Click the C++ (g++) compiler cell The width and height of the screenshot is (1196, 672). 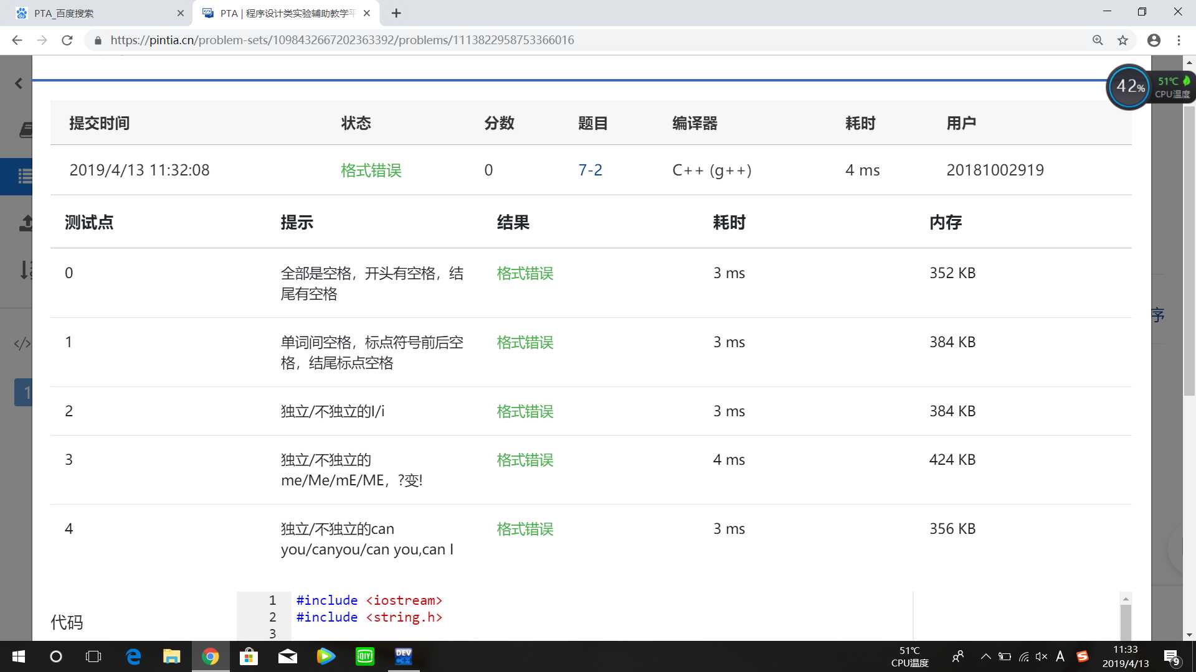point(712,170)
